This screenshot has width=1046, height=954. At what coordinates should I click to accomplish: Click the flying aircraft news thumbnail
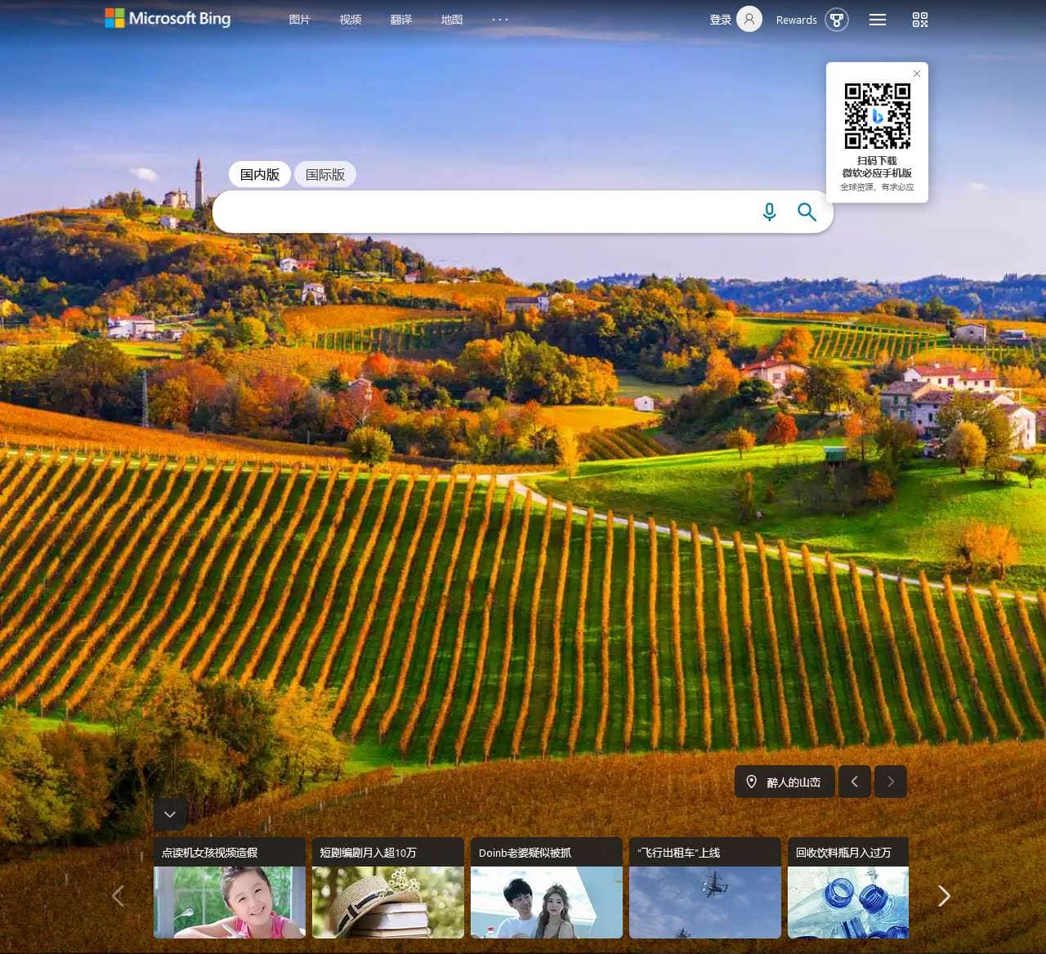(x=705, y=902)
